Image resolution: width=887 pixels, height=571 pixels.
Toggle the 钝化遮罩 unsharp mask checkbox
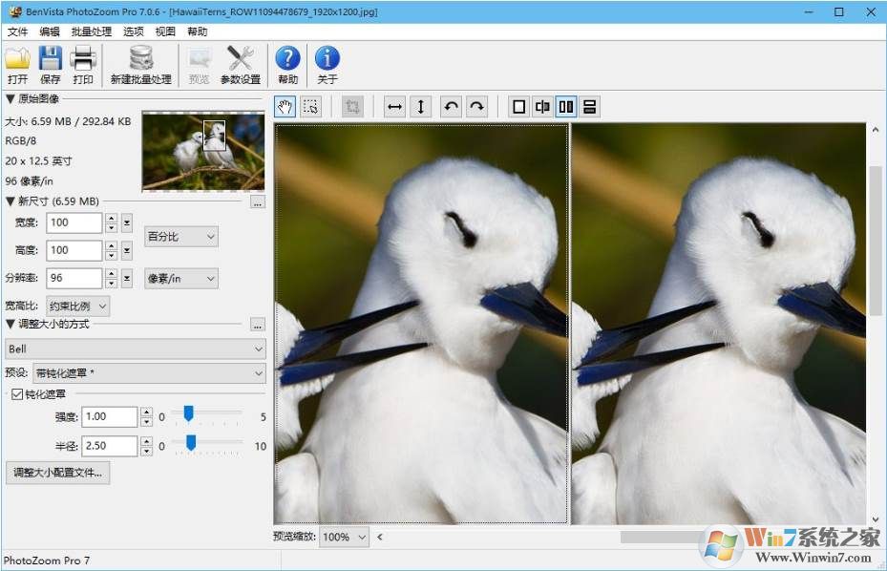tap(17, 393)
